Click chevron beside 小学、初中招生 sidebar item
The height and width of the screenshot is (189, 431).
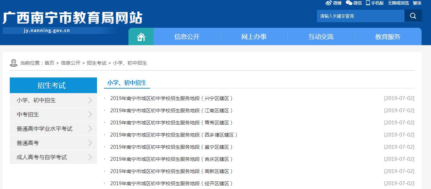90,100
